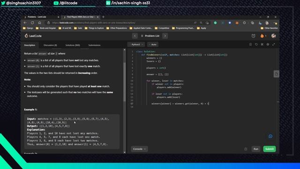Switch to the Description tab
300x169 pixels.
pos(30,45)
